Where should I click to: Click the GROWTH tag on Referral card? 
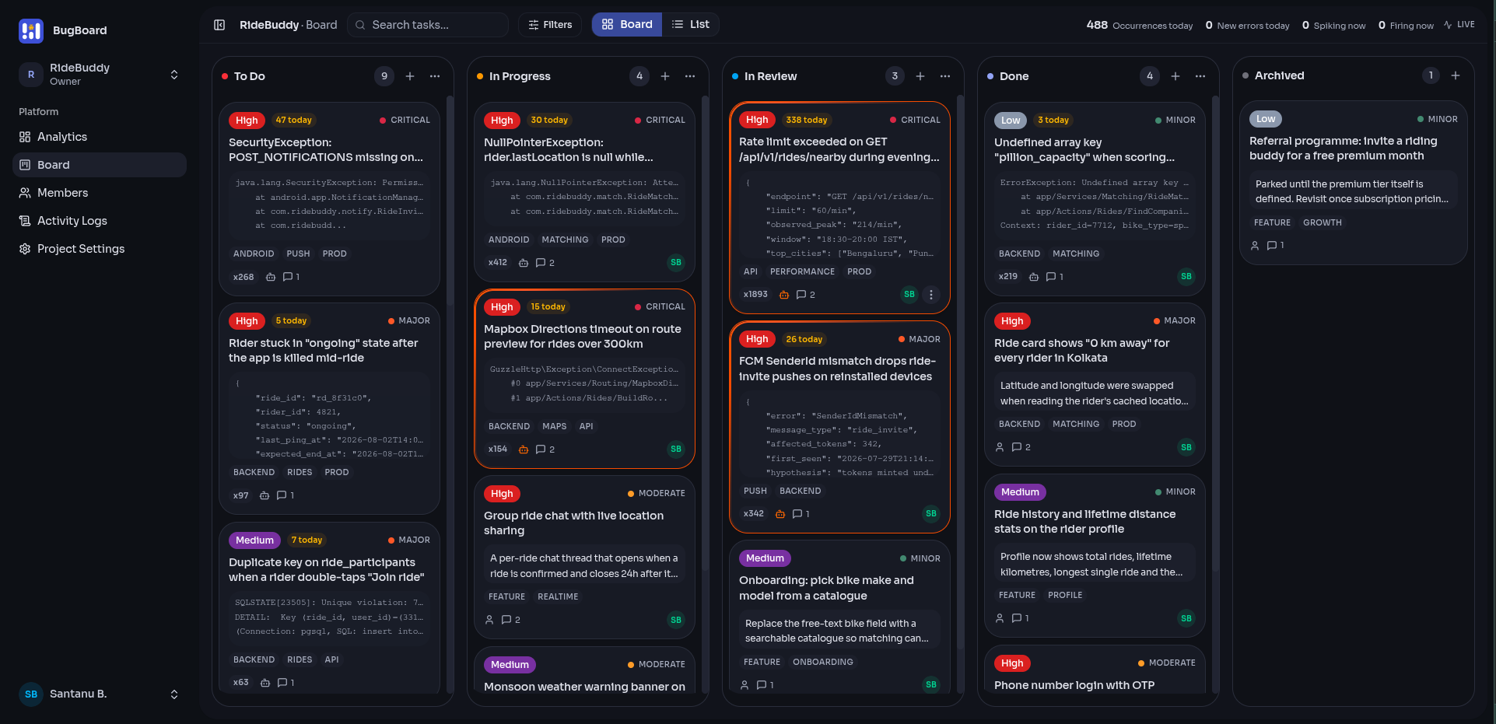coord(1323,222)
